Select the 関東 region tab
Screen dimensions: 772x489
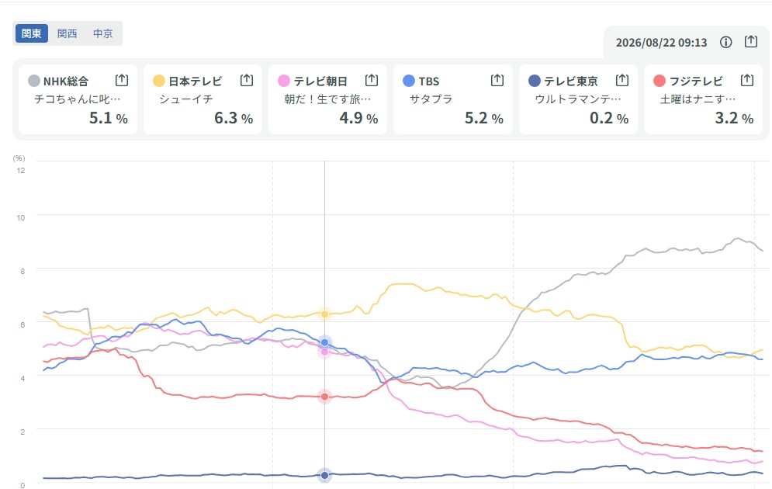(x=32, y=33)
